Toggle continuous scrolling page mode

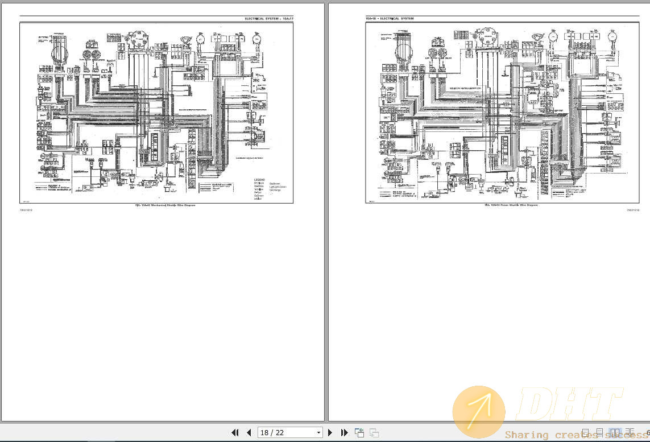[599, 433]
